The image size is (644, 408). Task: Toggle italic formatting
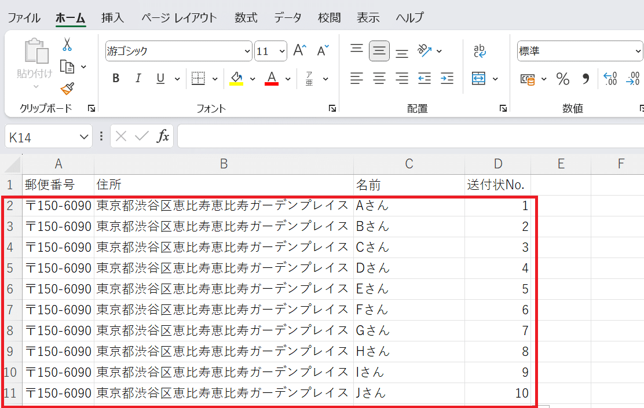(138, 78)
